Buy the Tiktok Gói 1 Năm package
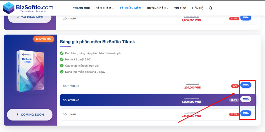 tap(246, 113)
